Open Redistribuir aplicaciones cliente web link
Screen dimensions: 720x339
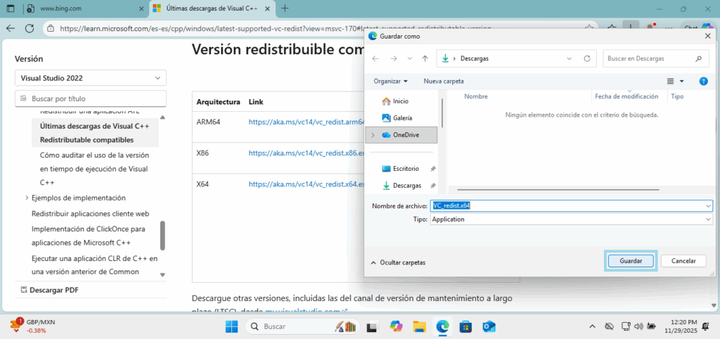91,214
